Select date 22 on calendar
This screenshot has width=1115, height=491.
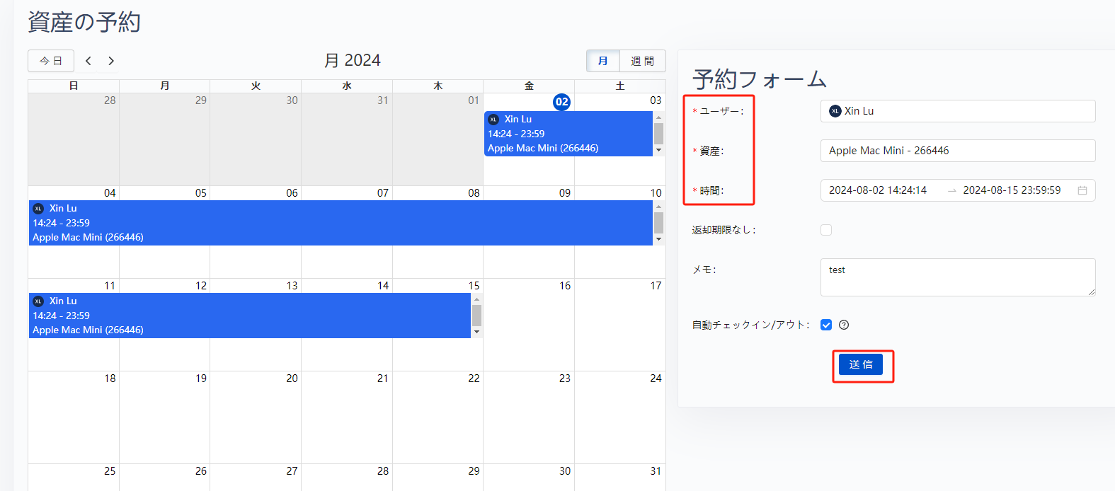click(474, 379)
